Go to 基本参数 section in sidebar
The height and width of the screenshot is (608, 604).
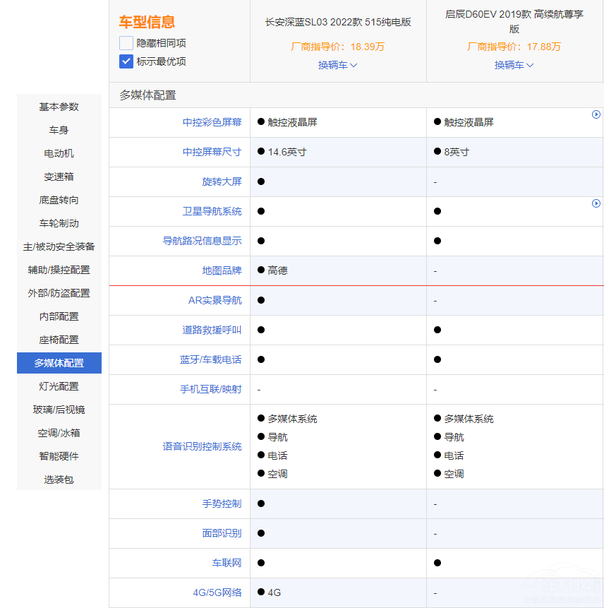[x=59, y=107]
